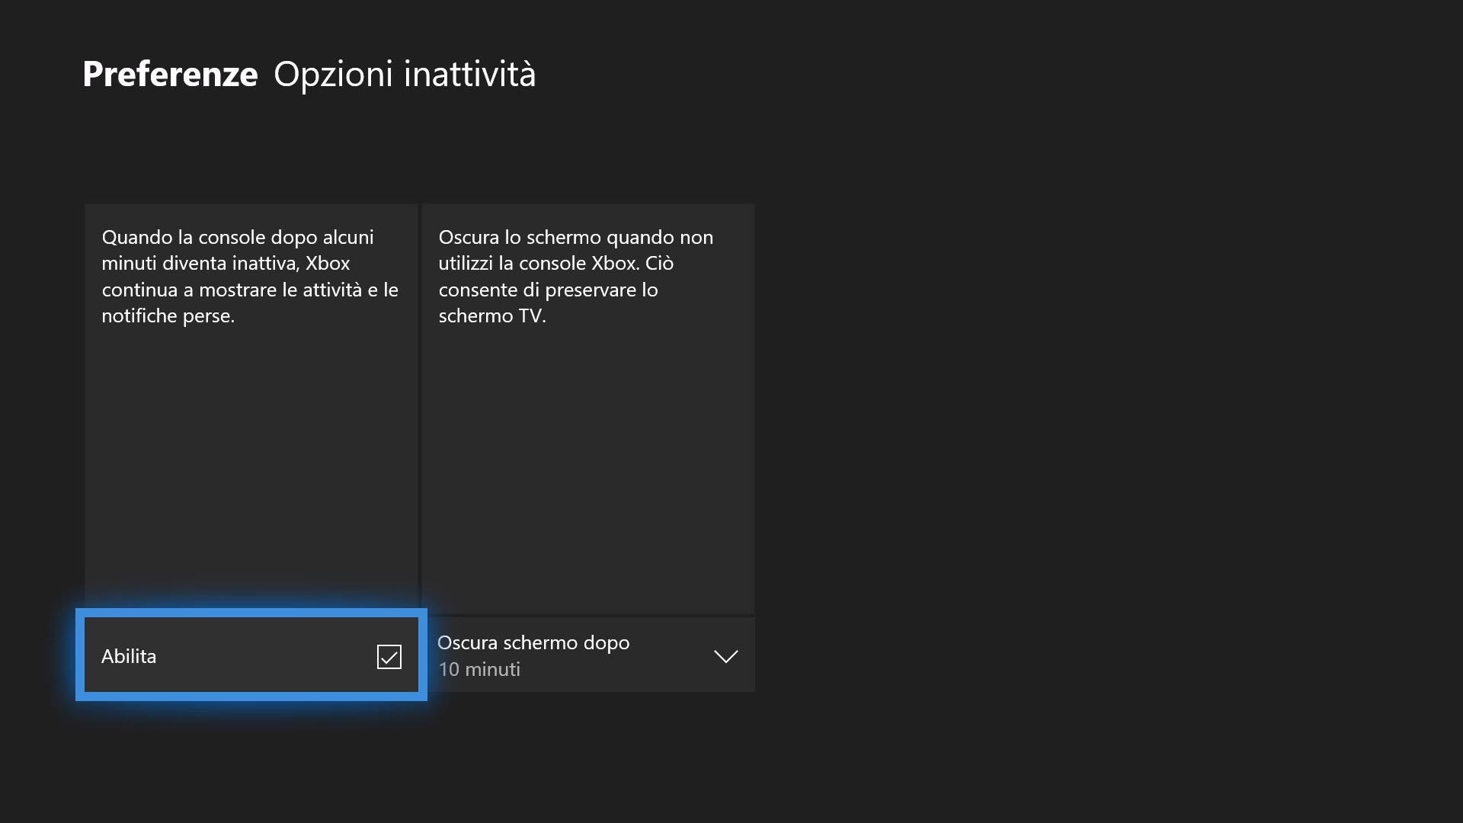Expand the Oscura schermo dopo chevron

click(725, 656)
